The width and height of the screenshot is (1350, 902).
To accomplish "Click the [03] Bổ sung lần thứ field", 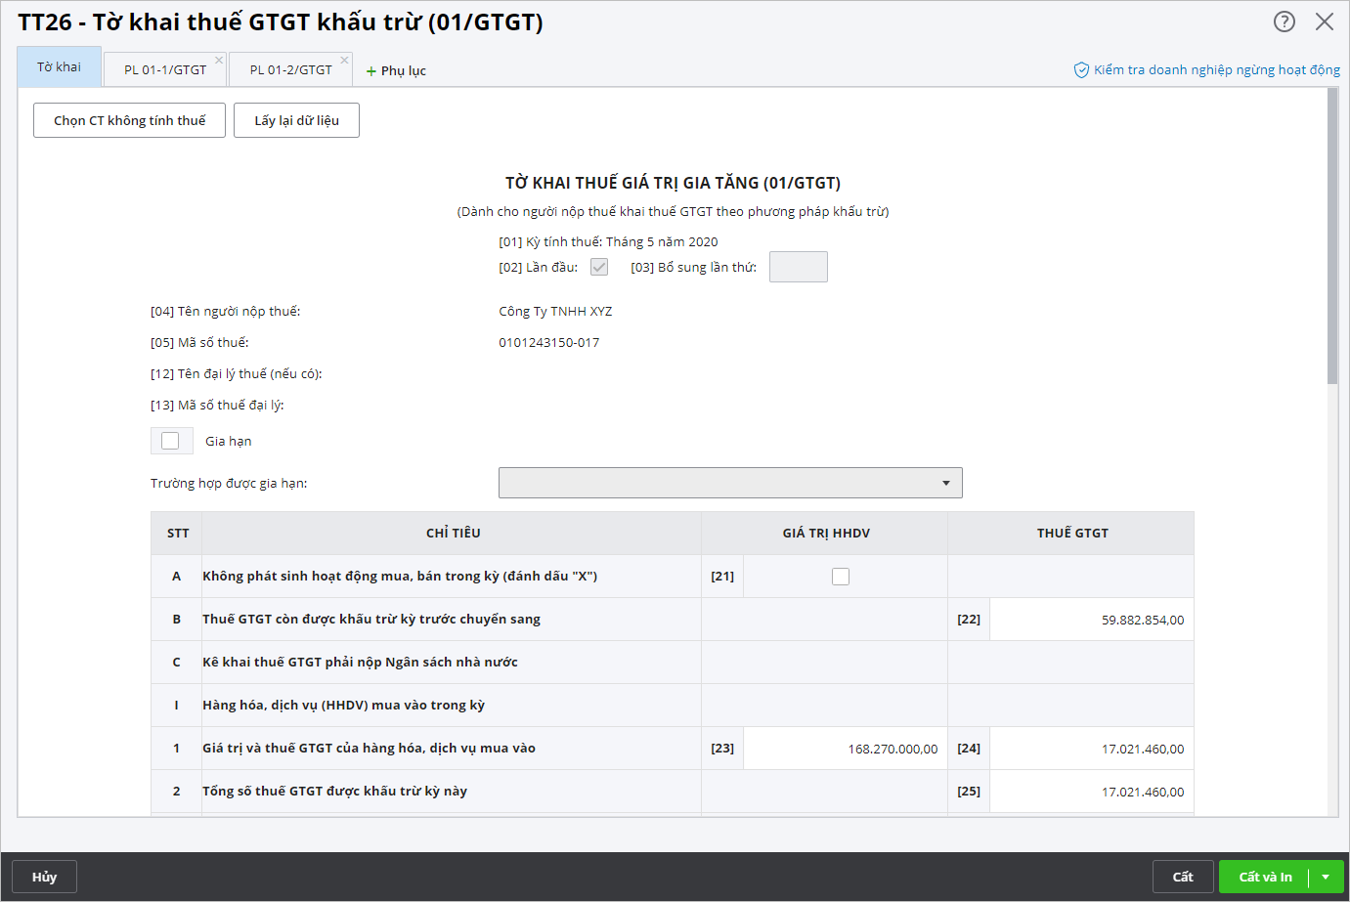I will coord(799,267).
